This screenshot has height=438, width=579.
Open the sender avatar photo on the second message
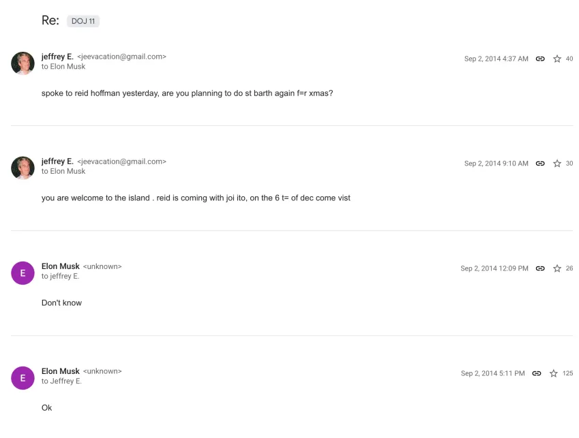pyautogui.click(x=23, y=168)
